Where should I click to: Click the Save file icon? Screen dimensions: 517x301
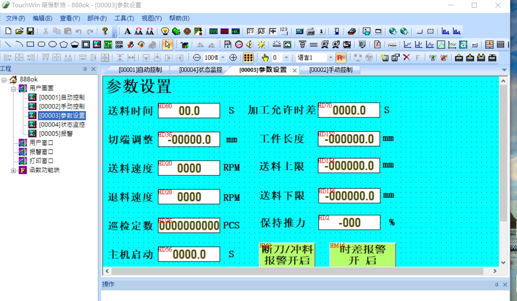(x=30, y=31)
